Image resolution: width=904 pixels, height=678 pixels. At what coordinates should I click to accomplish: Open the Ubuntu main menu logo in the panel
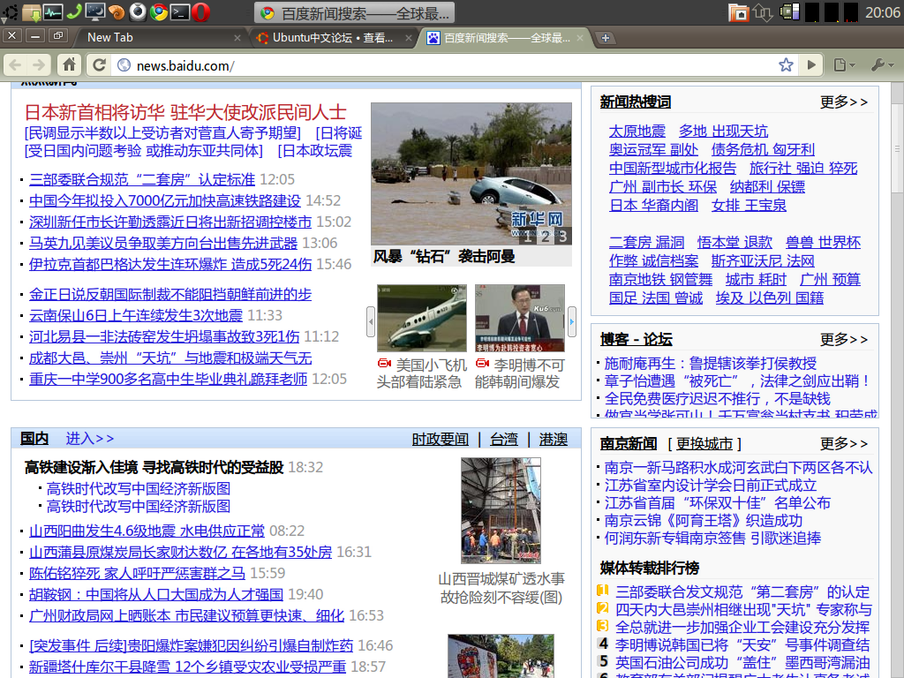[x=9, y=12]
